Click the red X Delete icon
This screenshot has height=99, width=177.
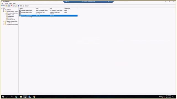point(12,6)
